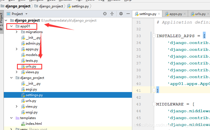Select urls.py inside app01
The width and height of the screenshot is (210, 130).
31,66
